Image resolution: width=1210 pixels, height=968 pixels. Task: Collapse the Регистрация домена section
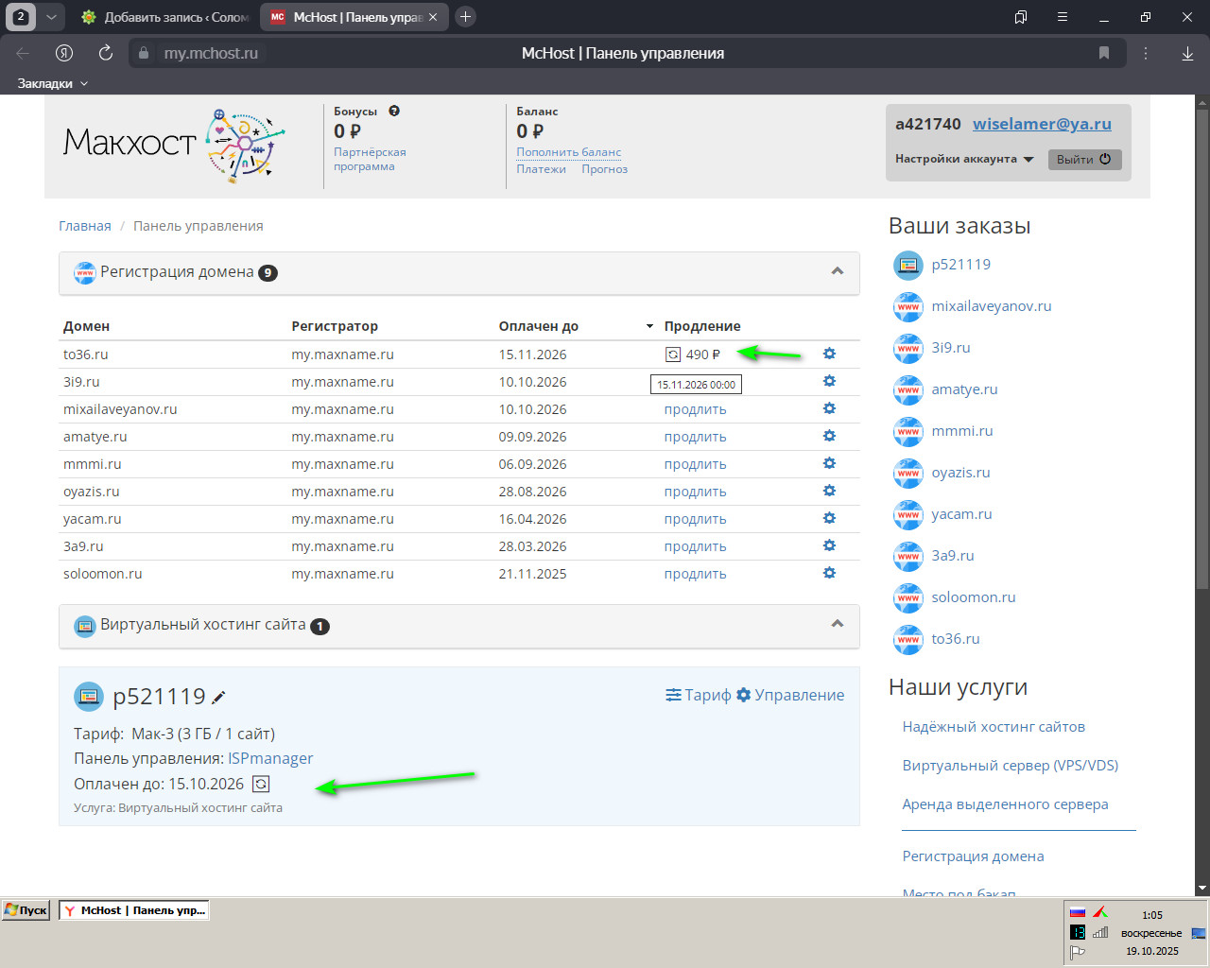point(837,271)
